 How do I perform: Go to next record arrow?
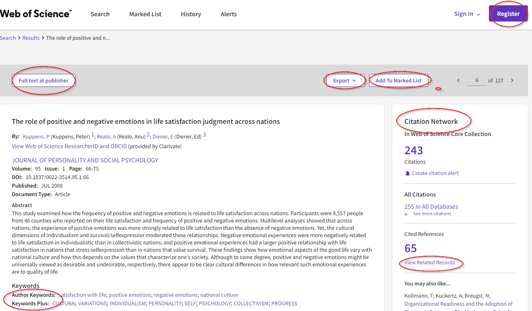click(512, 80)
